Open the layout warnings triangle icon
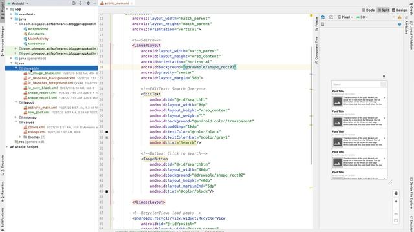This screenshot has width=414, height=232. 400,17
